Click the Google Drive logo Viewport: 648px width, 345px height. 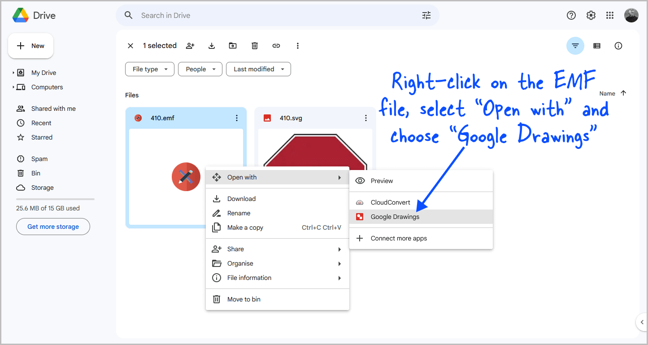pos(21,15)
